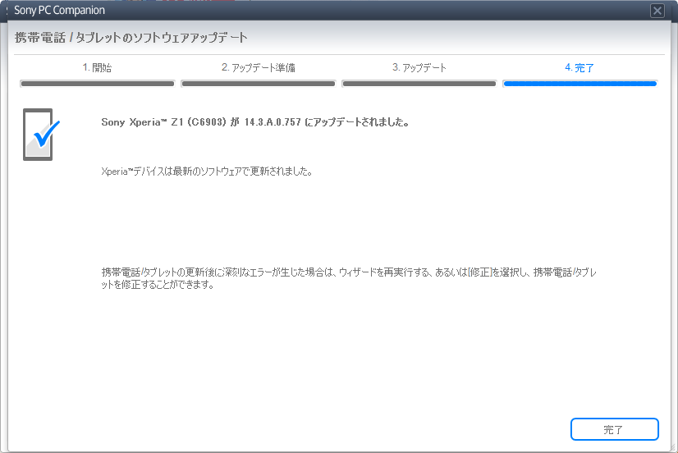The height and width of the screenshot is (453, 678).
Task: Select the 3. アップデート step label
Action: [419, 67]
